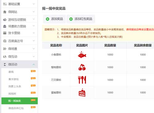
Task: Open the 微信合体红包 submenu item
Action: click(16, 108)
